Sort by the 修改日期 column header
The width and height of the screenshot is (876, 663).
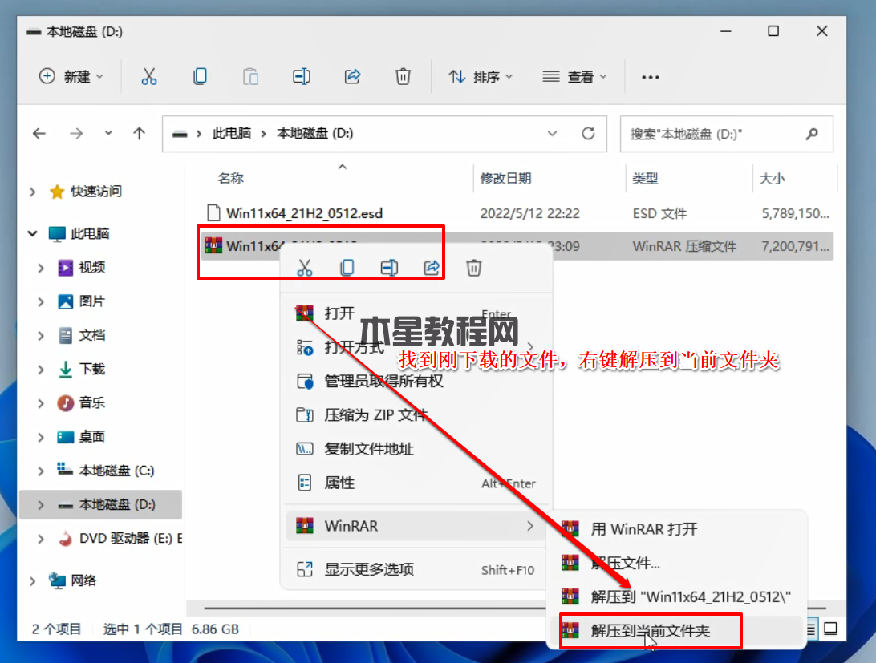coord(505,178)
